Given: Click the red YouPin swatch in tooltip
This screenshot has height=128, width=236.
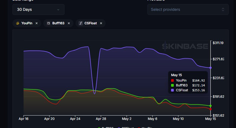Looking at the screenshot, I should (173, 80).
